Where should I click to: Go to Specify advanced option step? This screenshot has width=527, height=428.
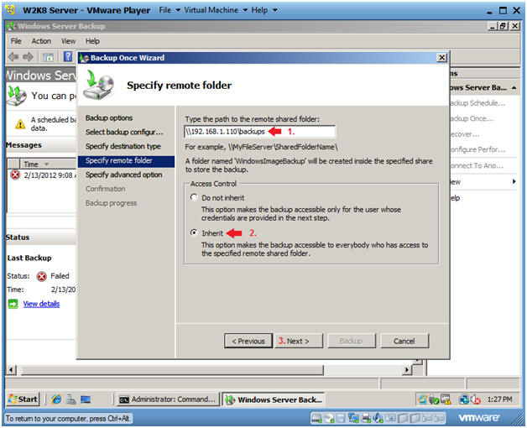[123, 175]
